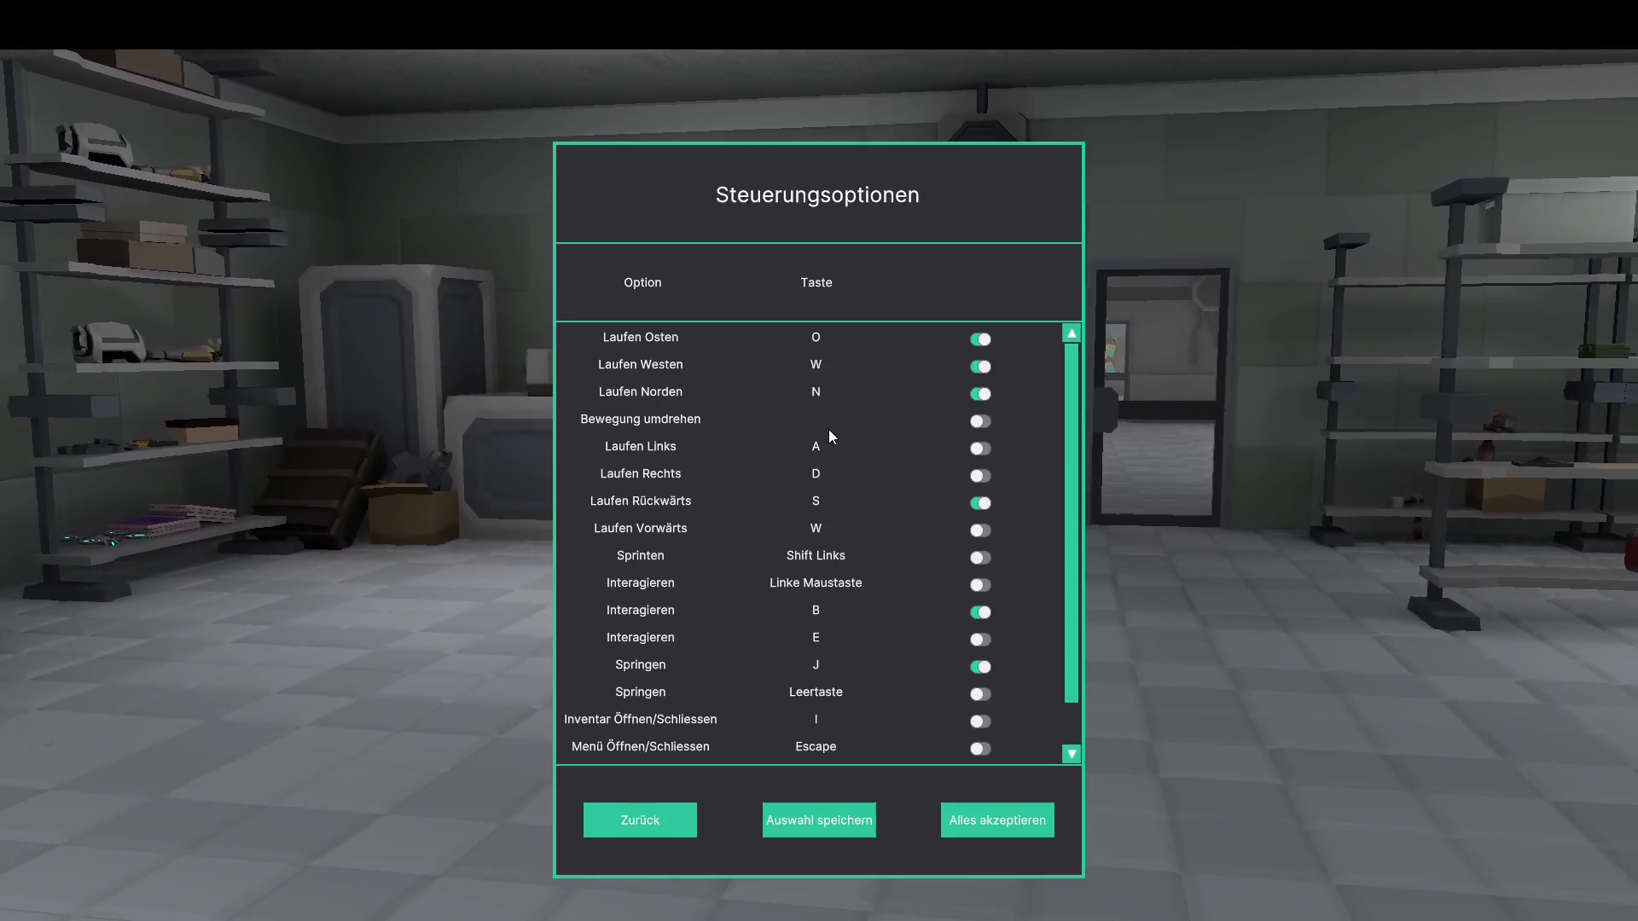Click Auswahl speichern button
The height and width of the screenshot is (921, 1638).
pos(819,820)
